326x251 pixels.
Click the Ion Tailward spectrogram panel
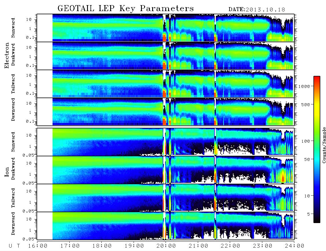pos(166,198)
